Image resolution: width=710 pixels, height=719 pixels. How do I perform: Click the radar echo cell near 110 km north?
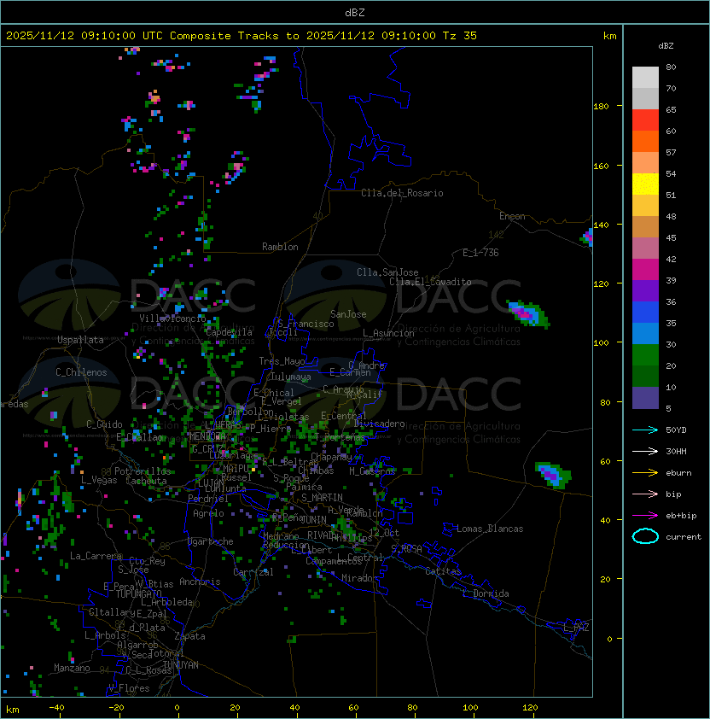528,314
